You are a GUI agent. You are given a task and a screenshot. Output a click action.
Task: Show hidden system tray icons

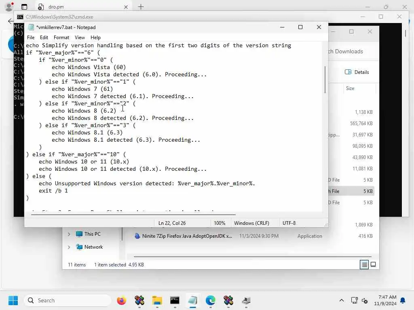(x=341, y=300)
